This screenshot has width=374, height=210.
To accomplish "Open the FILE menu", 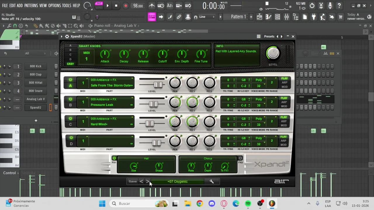I will (5, 6).
